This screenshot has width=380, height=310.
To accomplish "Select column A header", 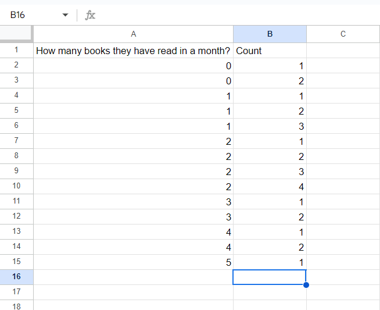I will click(133, 34).
